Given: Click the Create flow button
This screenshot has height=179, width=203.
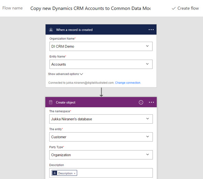Looking at the screenshot, I should (x=185, y=8).
